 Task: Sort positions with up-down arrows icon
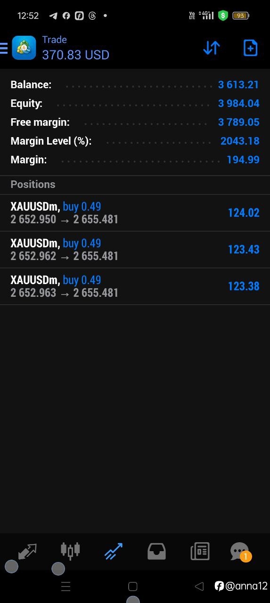tap(212, 48)
